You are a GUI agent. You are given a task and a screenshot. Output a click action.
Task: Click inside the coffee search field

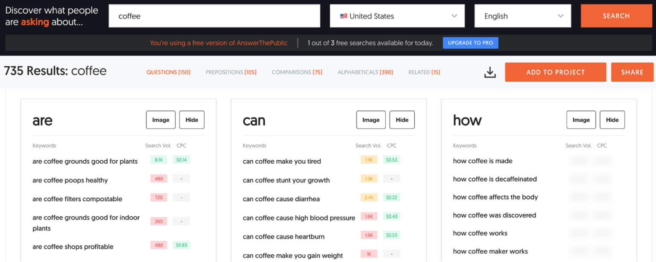click(x=214, y=16)
